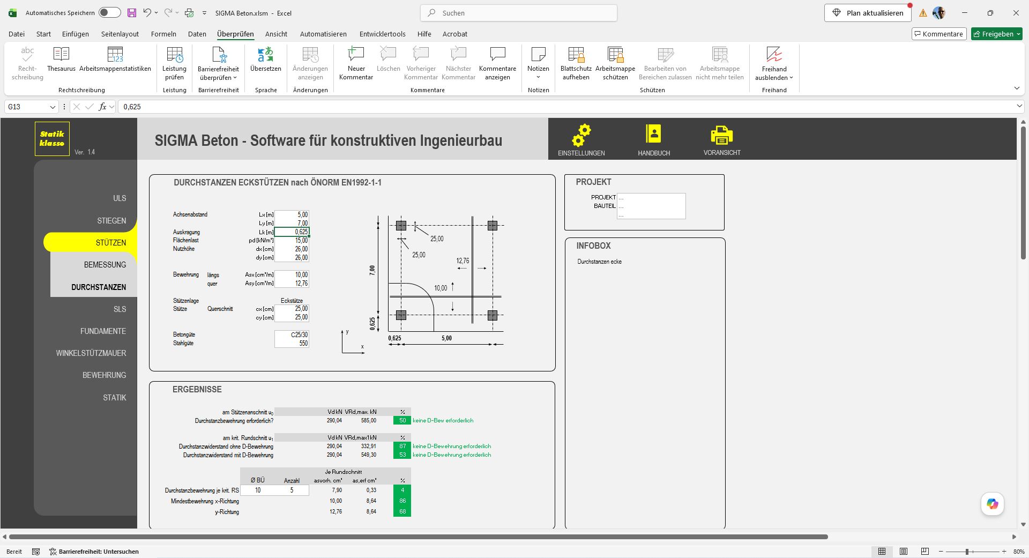1029x558 pixels.
Task: Click the macro recording status icon
Action: (36, 552)
